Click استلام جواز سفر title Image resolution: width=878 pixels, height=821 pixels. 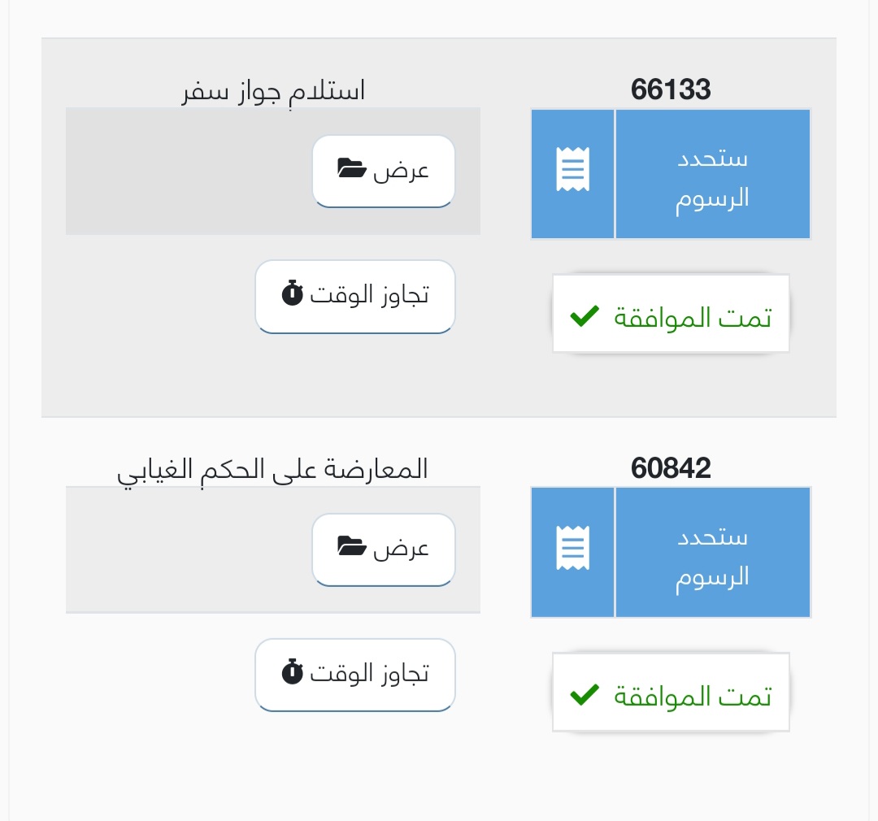tap(272, 91)
